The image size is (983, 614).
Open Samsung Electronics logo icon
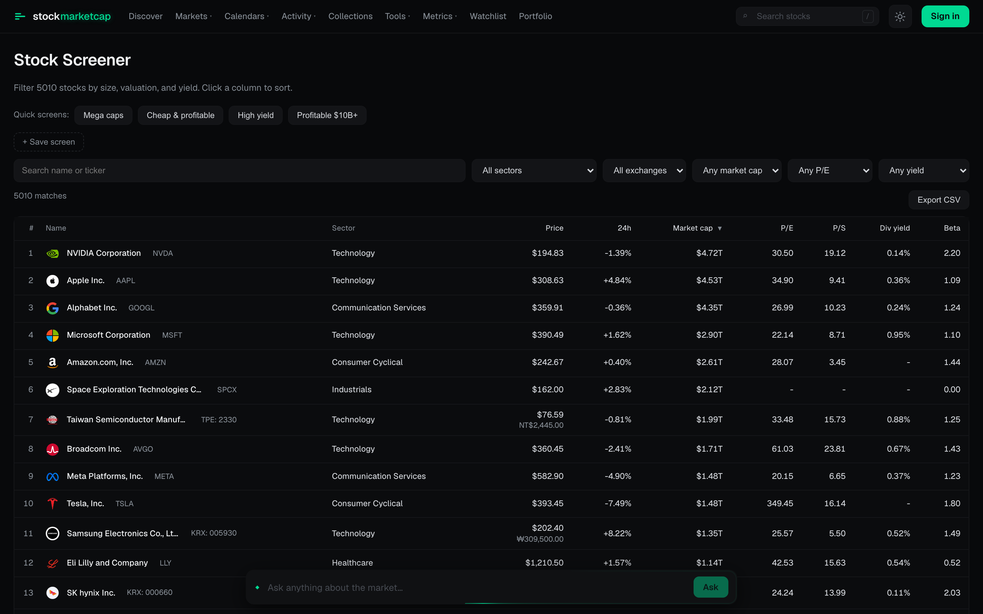[53, 533]
